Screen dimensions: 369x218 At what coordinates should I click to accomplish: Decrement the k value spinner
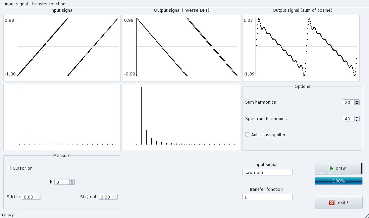click(x=72, y=183)
